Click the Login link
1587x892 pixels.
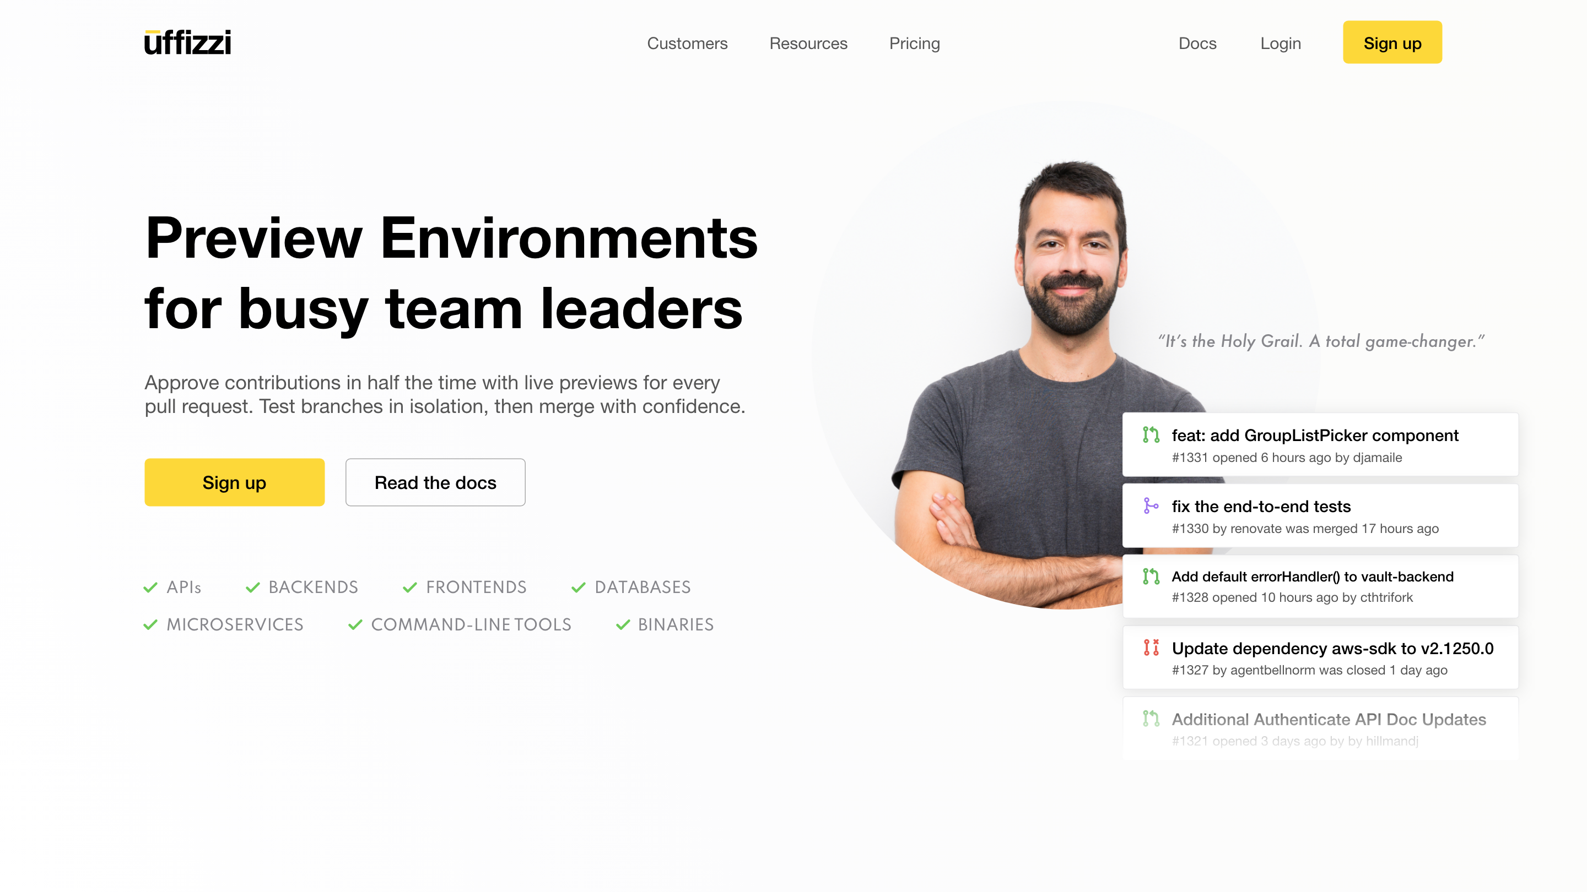click(x=1280, y=43)
